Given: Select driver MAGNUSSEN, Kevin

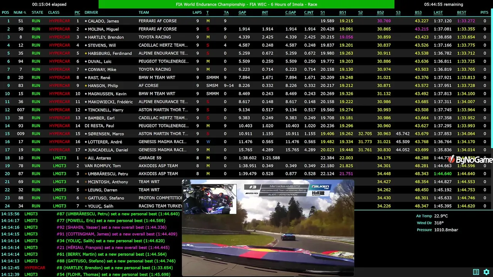Looking at the screenshot, I should (x=107, y=94).
